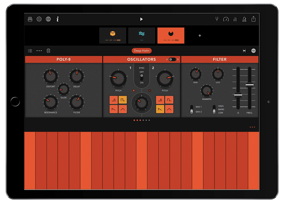Open the globe icon in top bar
The image size is (284, 205).
[x=48, y=19]
